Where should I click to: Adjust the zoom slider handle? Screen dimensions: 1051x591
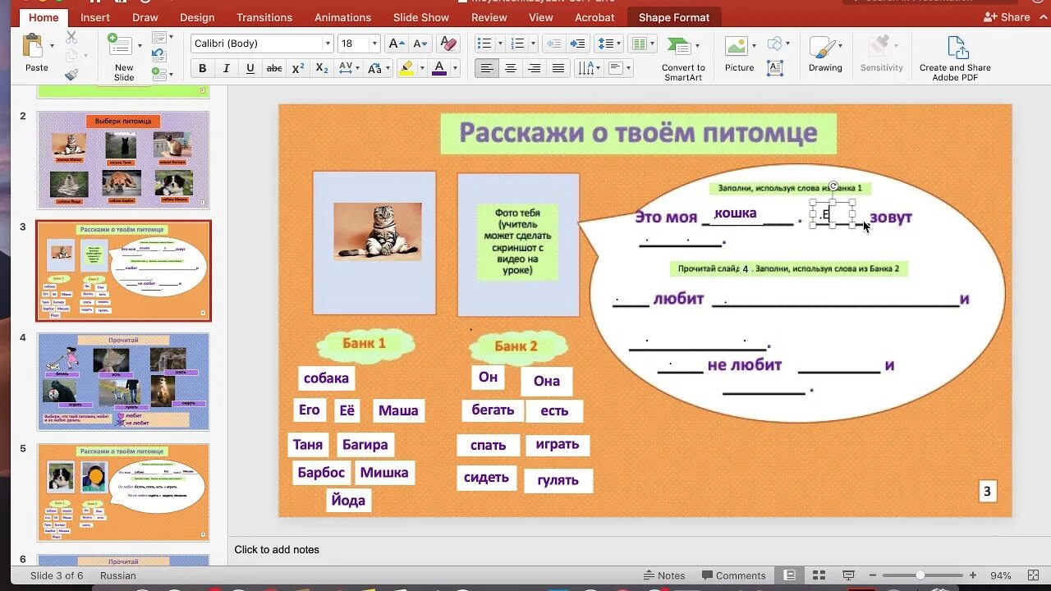920,575
